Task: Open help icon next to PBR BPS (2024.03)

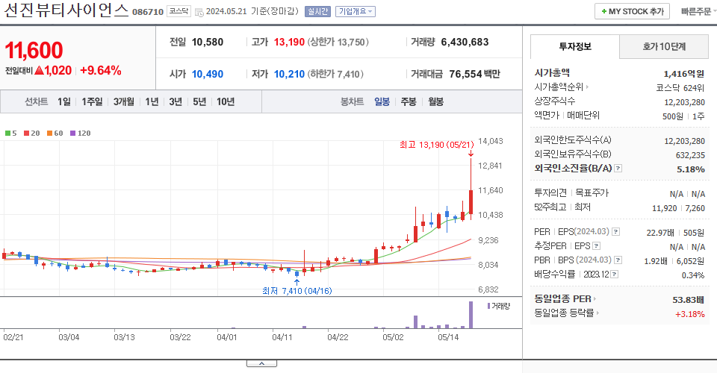Action: tap(618, 260)
